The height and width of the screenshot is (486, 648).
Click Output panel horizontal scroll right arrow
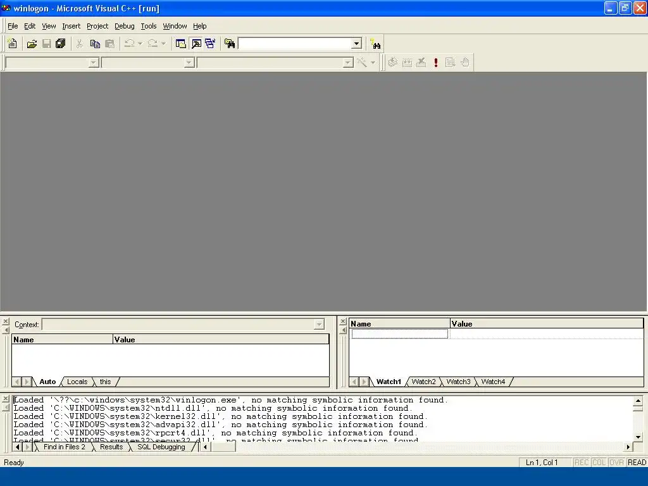coord(628,447)
